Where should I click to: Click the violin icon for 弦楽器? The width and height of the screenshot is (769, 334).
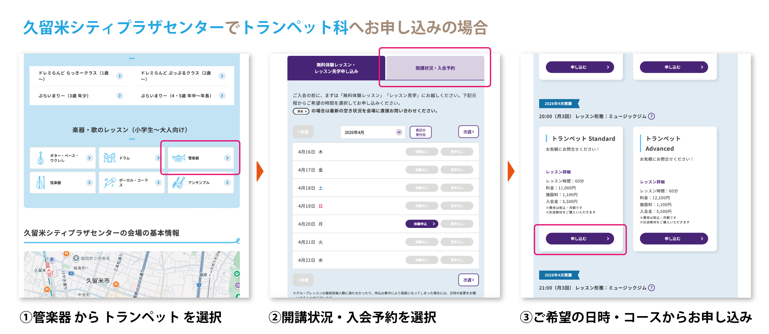pos(41,182)
